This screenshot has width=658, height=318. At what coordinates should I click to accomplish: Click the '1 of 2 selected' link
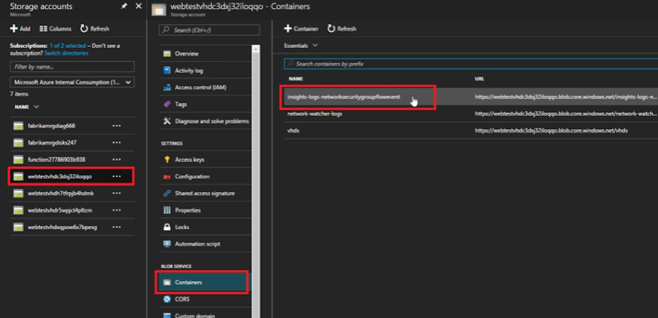coord(67,46)
